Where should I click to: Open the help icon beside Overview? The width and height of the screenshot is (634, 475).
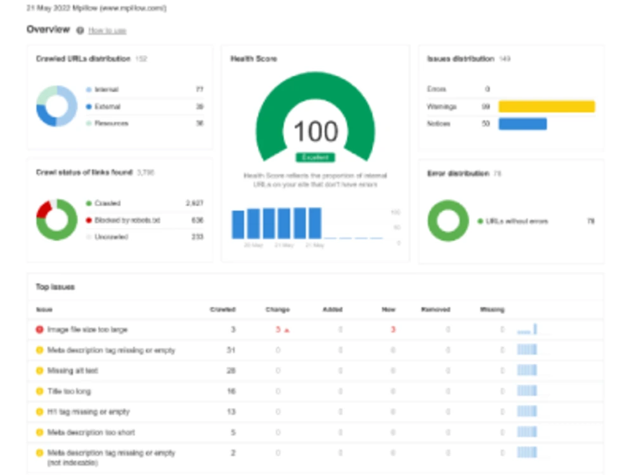[80, 30]
